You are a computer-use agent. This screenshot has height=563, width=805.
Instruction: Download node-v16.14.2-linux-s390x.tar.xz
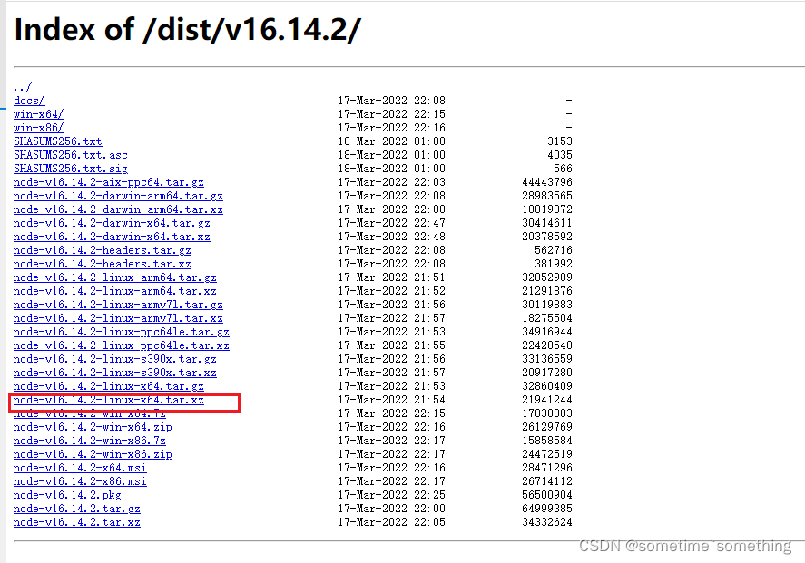[115, 373]
